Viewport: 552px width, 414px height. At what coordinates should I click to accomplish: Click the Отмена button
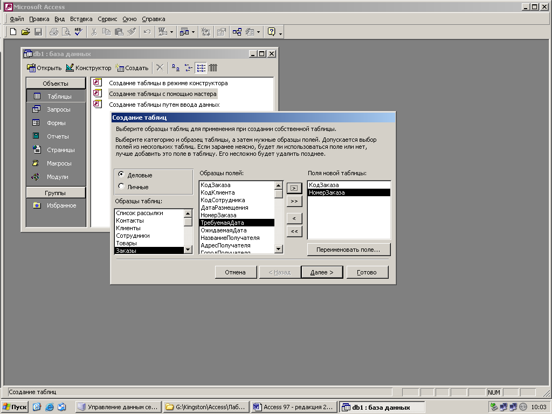236,272
